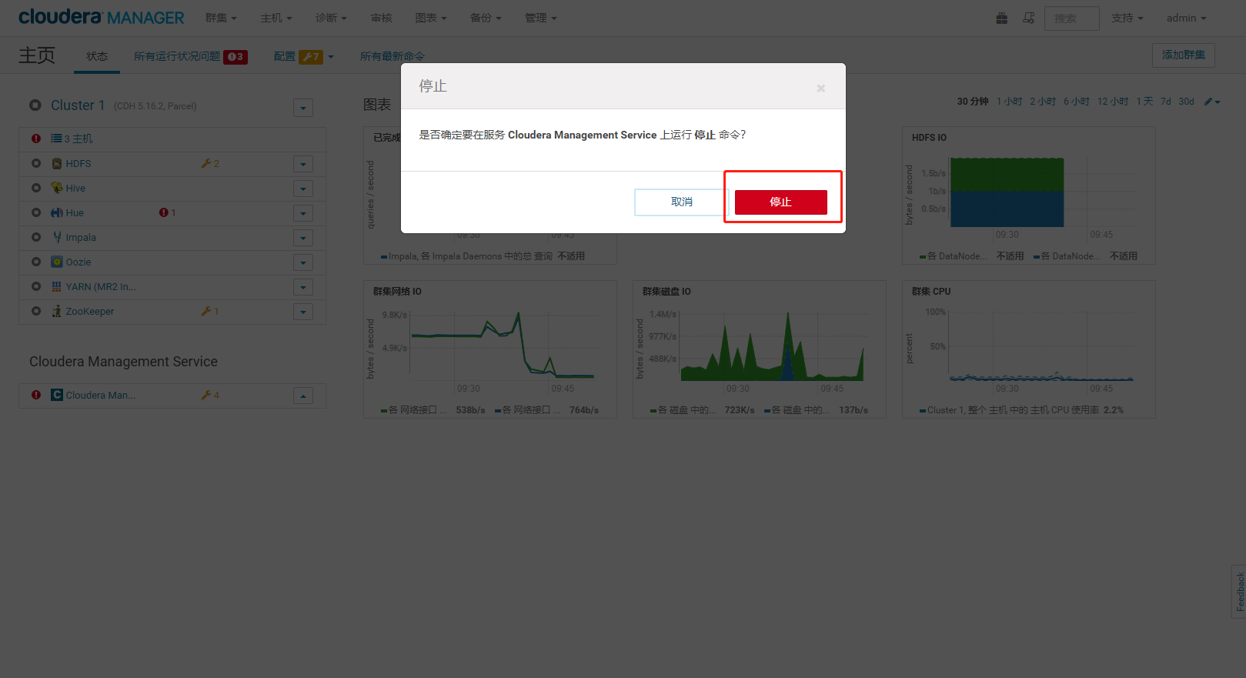Click the Hive service icon
1246x678 pixels.
56,188
